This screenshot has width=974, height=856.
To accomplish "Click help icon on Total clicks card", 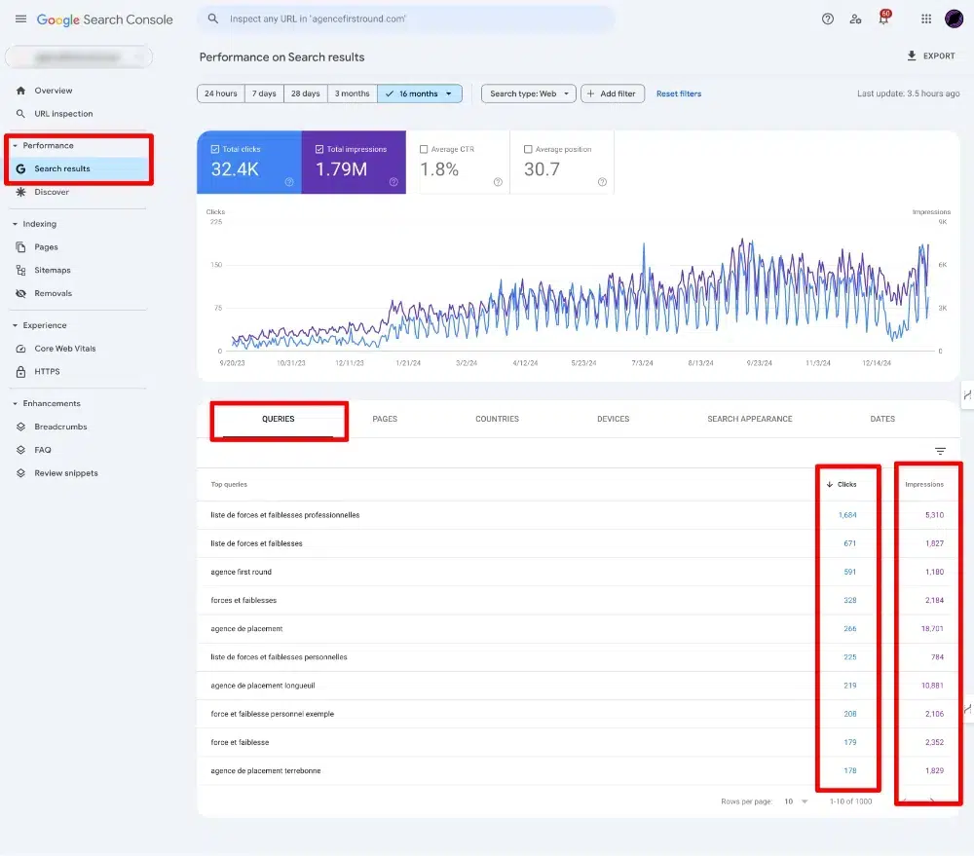I will coord(289,182).
